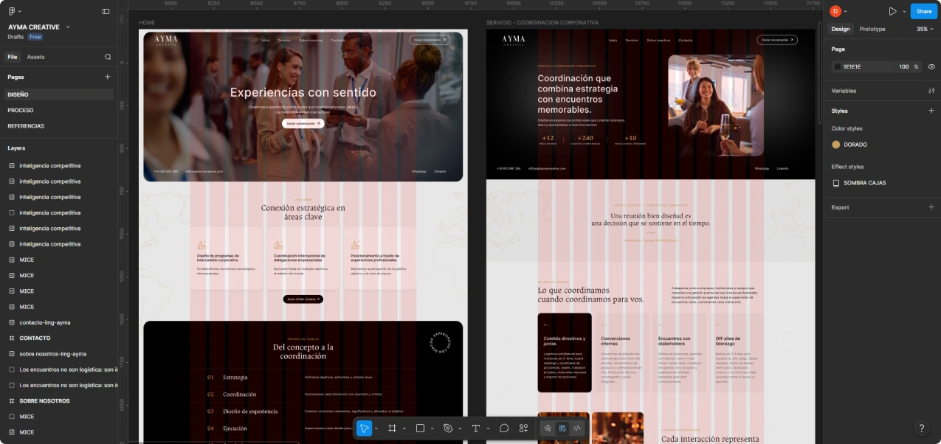Screen dimensions: 941x444
Task: Open the Present play options chevron
Action: click(x=904, y=11)
